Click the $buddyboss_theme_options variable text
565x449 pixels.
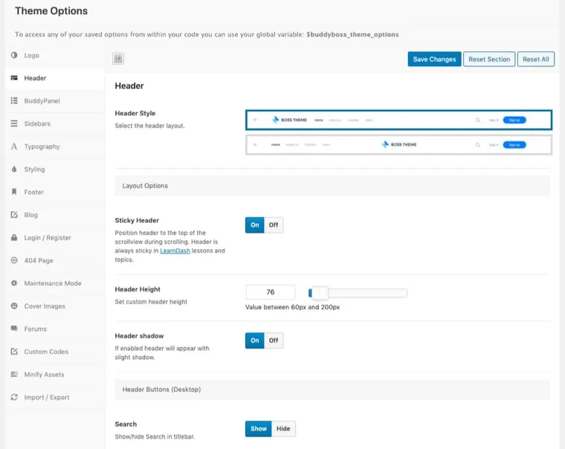(x=352, y=35)
